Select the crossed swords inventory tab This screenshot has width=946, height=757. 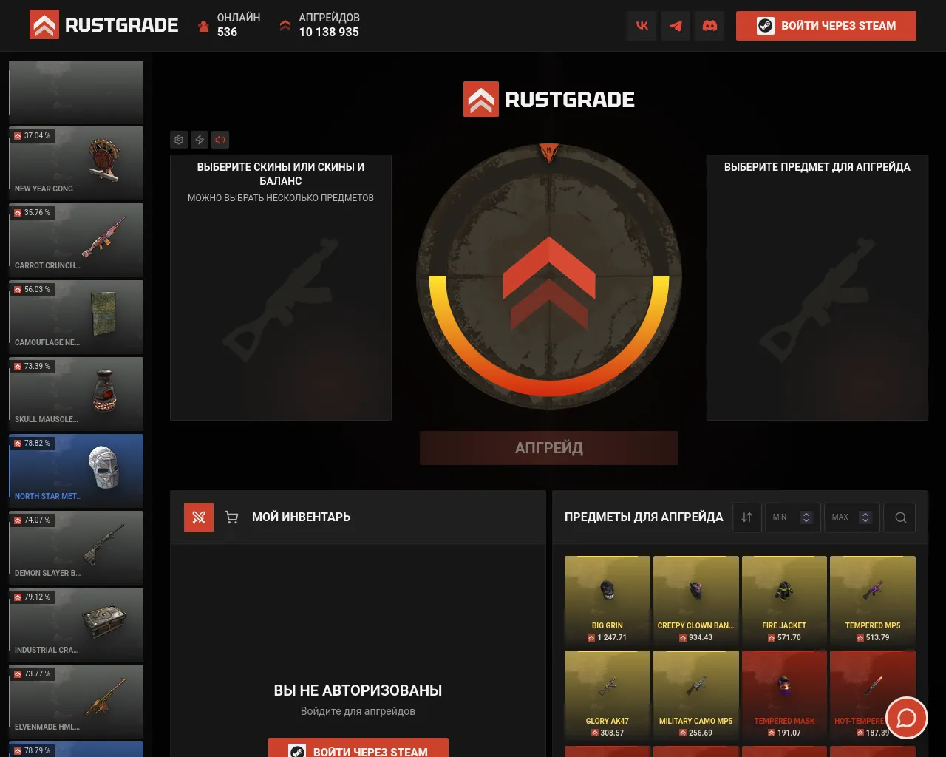pyautogui.click(x=199, y=517)
